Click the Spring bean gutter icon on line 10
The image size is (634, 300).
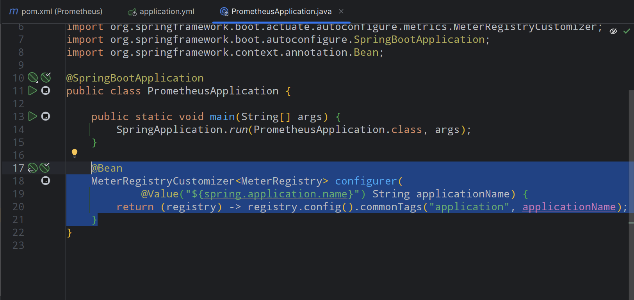33,78
